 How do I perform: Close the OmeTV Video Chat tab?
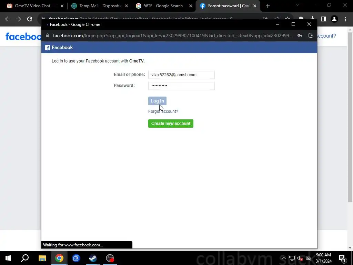pyautogui.click(x=62, y=6)
